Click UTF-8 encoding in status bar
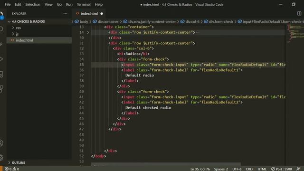Screen dimensions: 304x171 [237, 169]
